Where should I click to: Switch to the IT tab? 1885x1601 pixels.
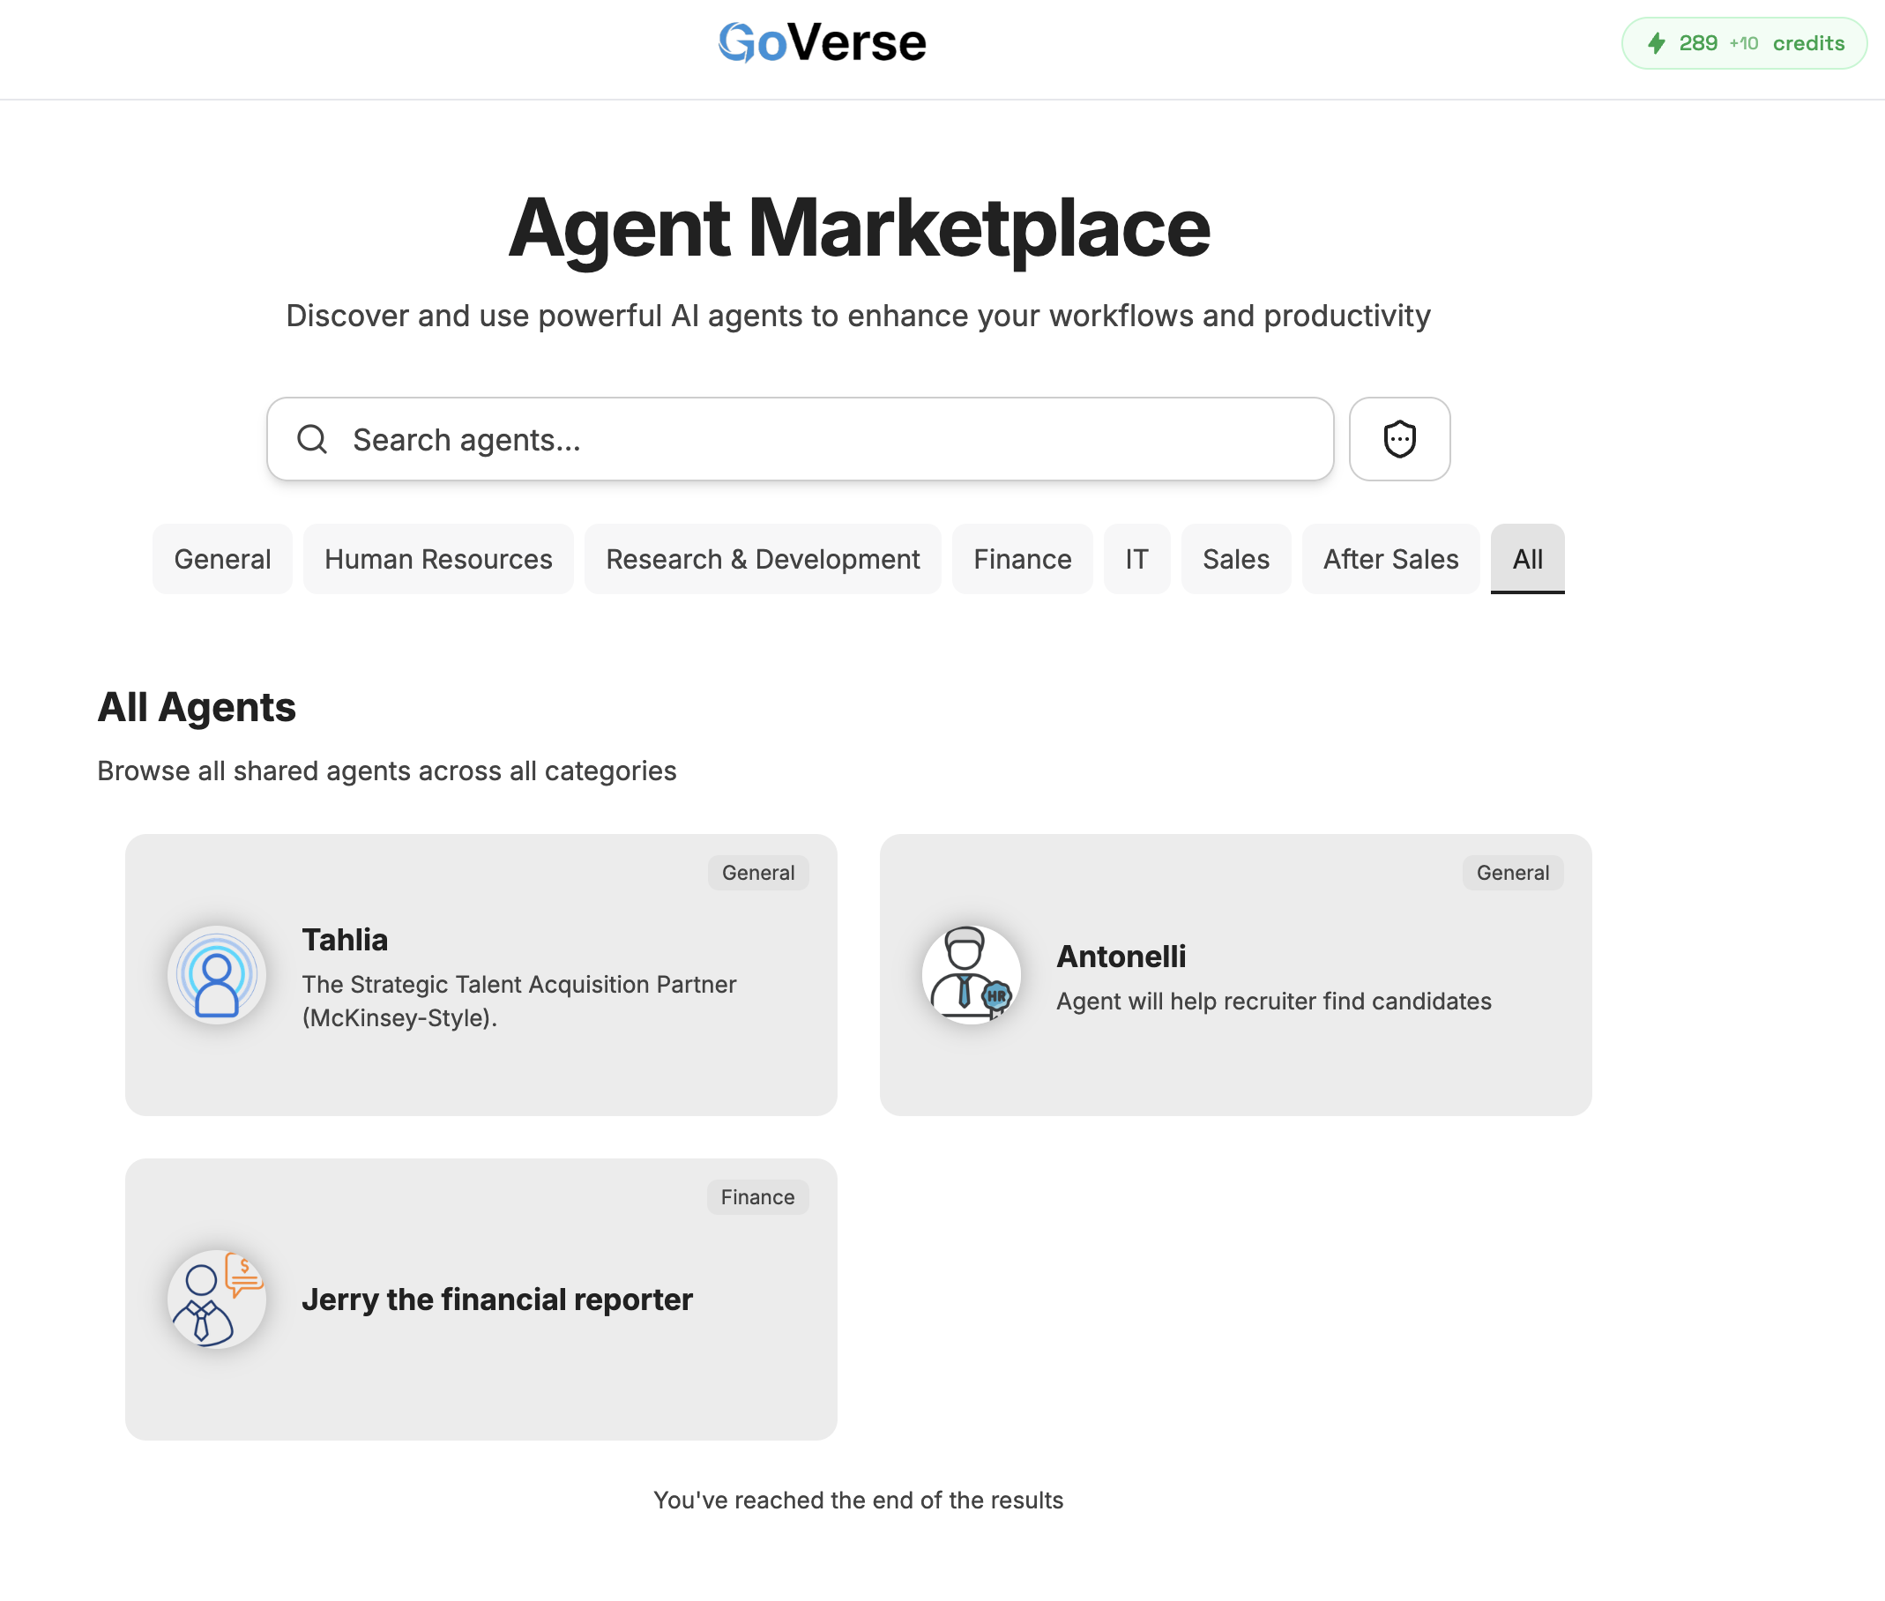pos(1136,559)
